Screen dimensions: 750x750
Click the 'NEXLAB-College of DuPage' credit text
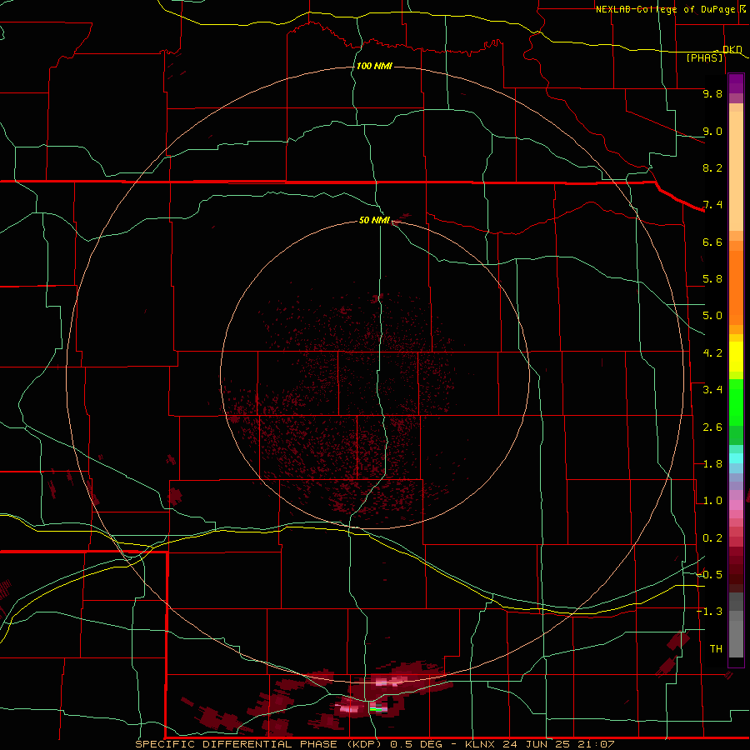tap(665, 9)
